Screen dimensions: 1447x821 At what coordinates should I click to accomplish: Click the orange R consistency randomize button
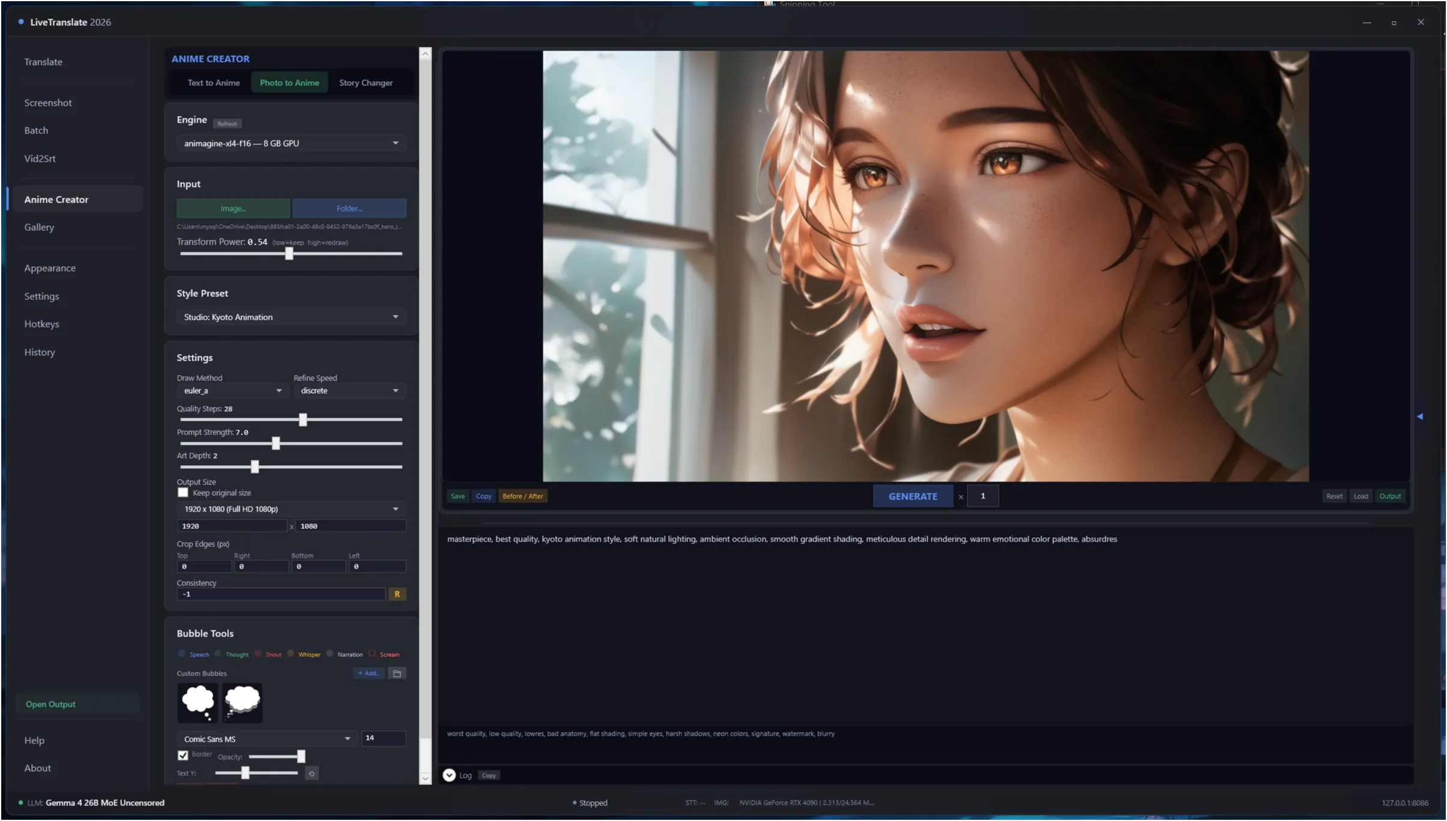click(397, 594)
